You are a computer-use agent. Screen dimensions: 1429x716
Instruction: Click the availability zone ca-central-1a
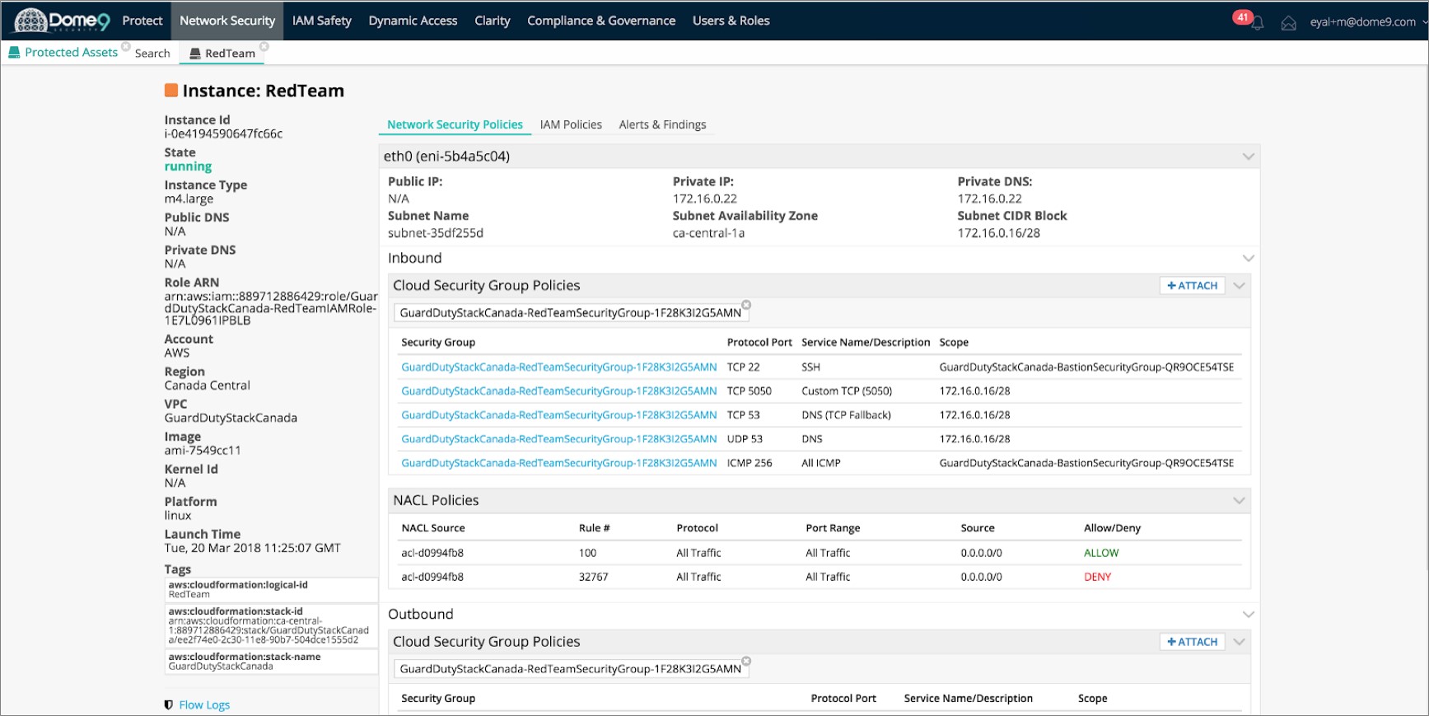coord(708,233)
